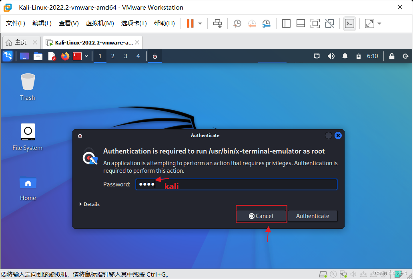Toggle the thumbnail bar visibility
Screen dimensions: 413x279
click(x=301, y=24)
